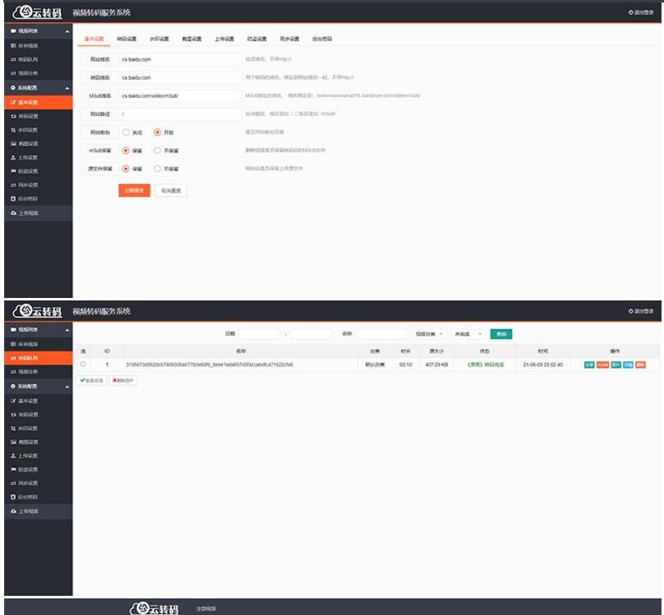This screenshot has width=664, height=615.
Task: Collapse the 系统配置 group in the upper sidebar
Action: click(67, 87)
